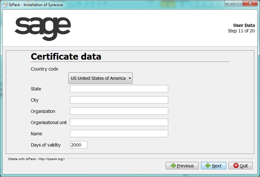Click the 'User Data' panel title
This screenshot has width=260, height=177.
click(x=244, y=25)
